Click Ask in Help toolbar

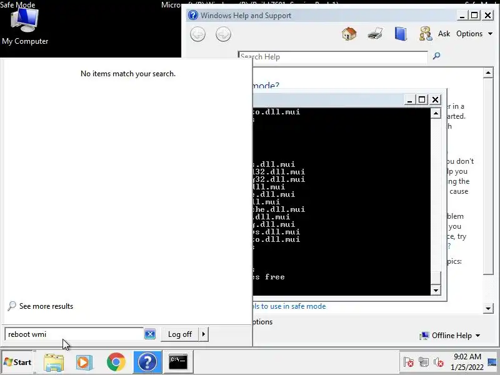(x=444, y=34)
